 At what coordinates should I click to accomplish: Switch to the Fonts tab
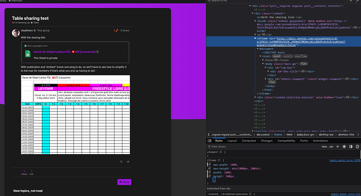(x=304, y=141)
